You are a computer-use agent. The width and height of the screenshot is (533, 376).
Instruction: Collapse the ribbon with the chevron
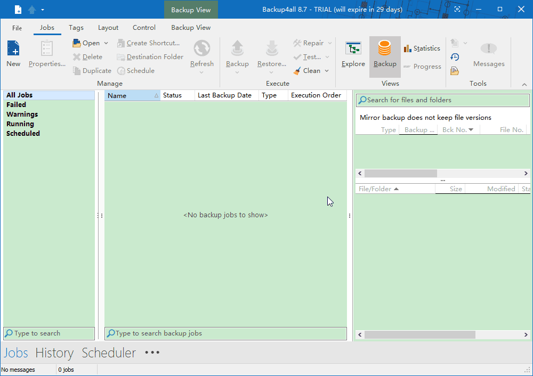point(524,84)
